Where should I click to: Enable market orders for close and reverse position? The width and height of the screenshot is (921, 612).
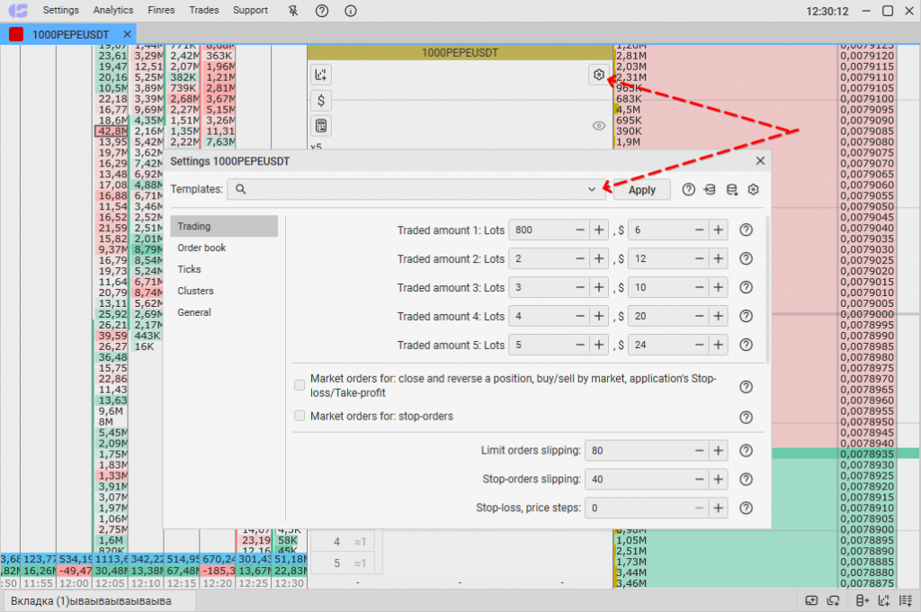coord(300,385)
